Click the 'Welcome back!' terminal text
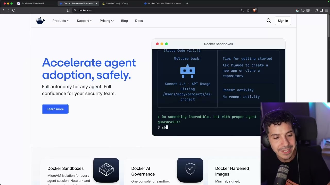 187,59
